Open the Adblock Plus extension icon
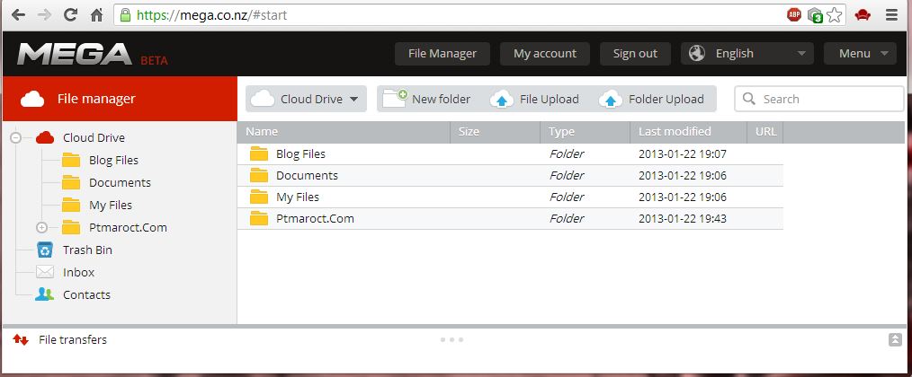 (794, 15)
